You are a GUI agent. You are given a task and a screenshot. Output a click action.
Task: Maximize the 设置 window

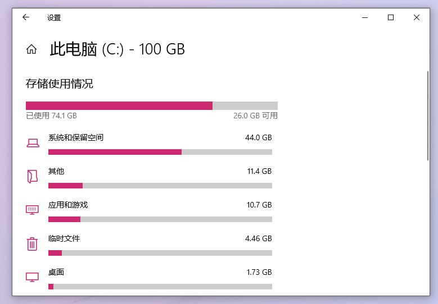tap(391, 17)
